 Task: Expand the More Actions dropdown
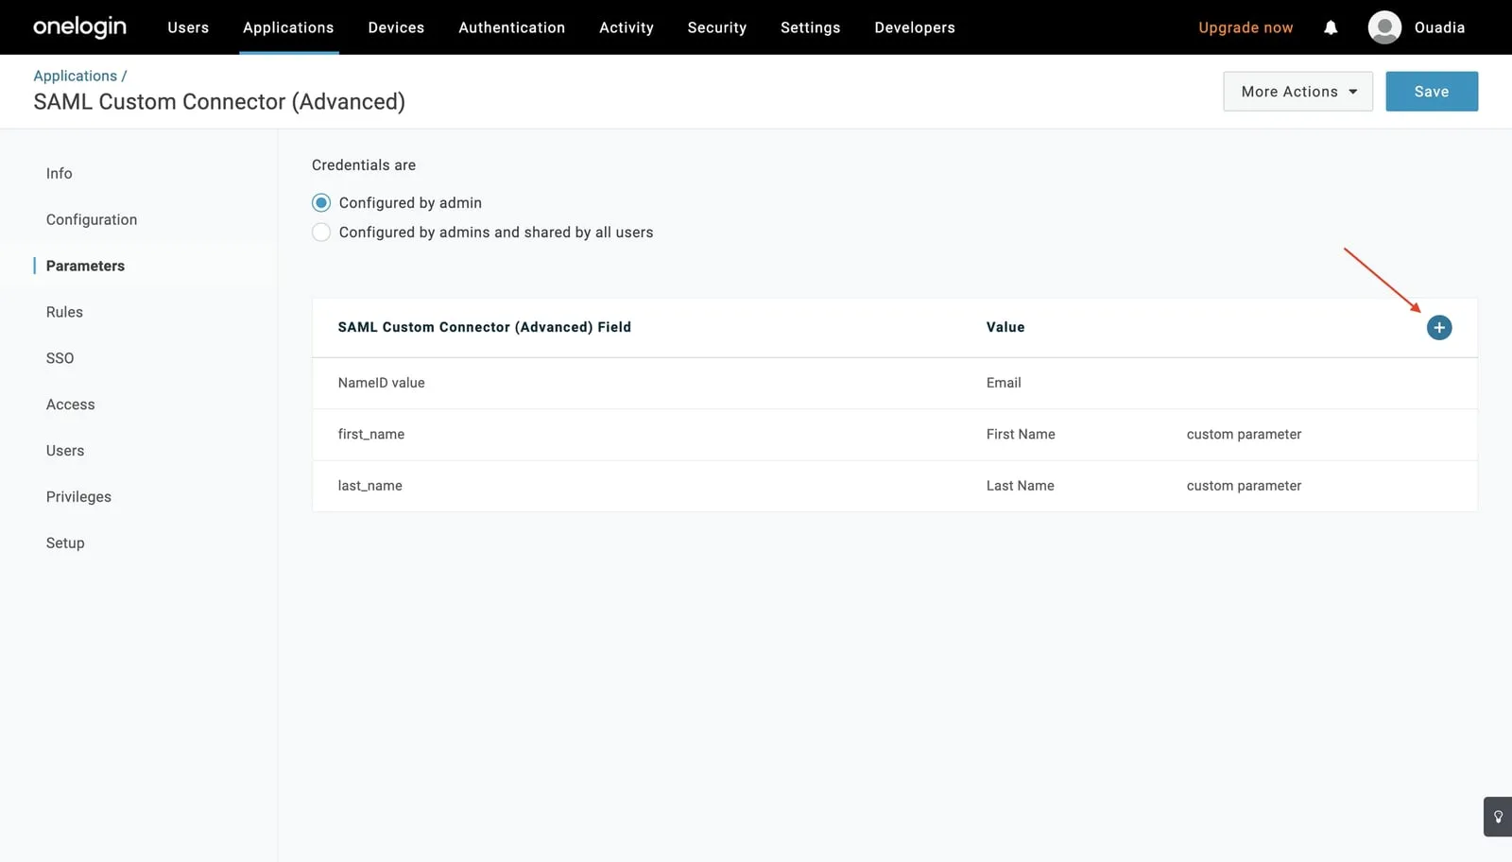pyautogui.click(x=1297, y=92)
